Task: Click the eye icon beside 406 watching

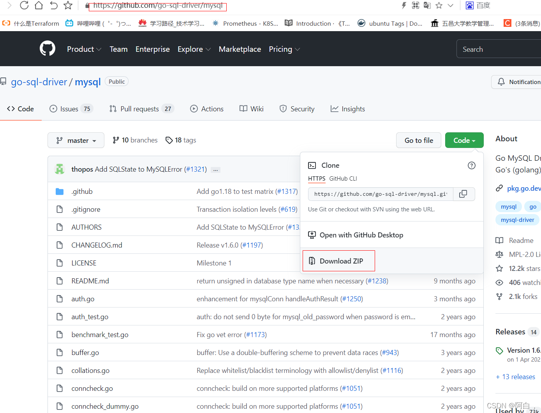Action: pyautogui.click(x=499, y=283)
